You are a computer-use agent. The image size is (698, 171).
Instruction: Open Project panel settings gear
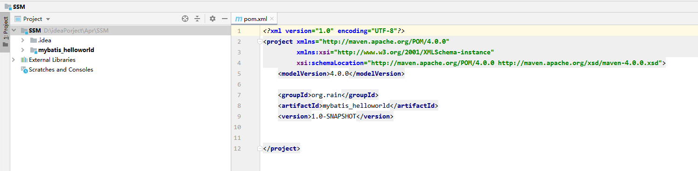pos(213,19)
